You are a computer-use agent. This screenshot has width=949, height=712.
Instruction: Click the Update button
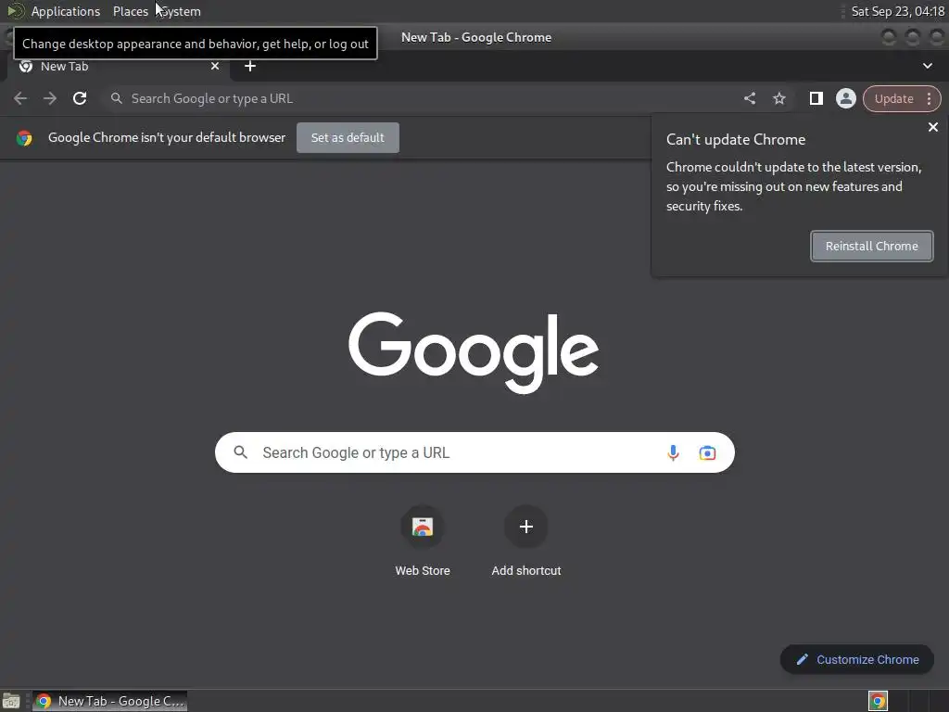tap(893, 98)
